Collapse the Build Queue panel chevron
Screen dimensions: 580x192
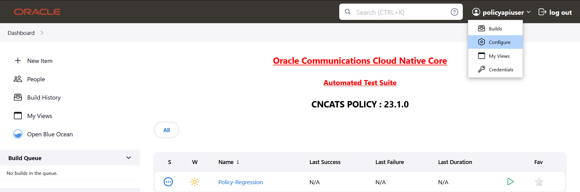click(x=129, y=158)
